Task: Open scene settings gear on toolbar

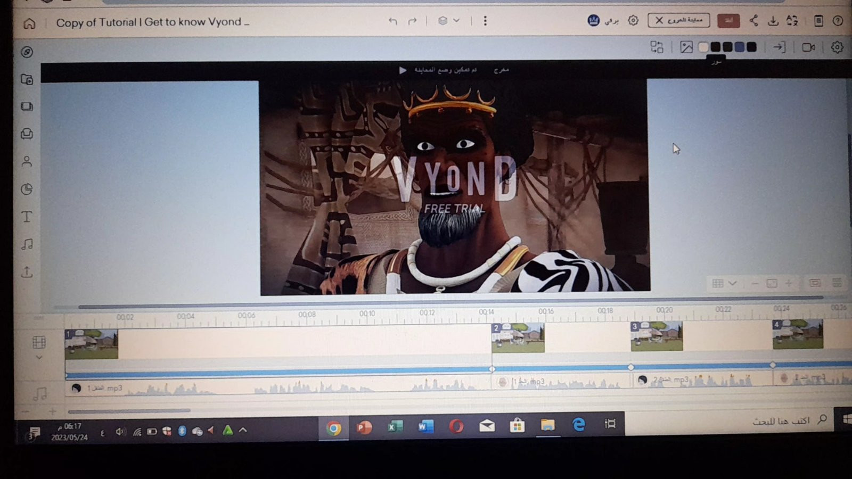Action: tap(837, 47)
